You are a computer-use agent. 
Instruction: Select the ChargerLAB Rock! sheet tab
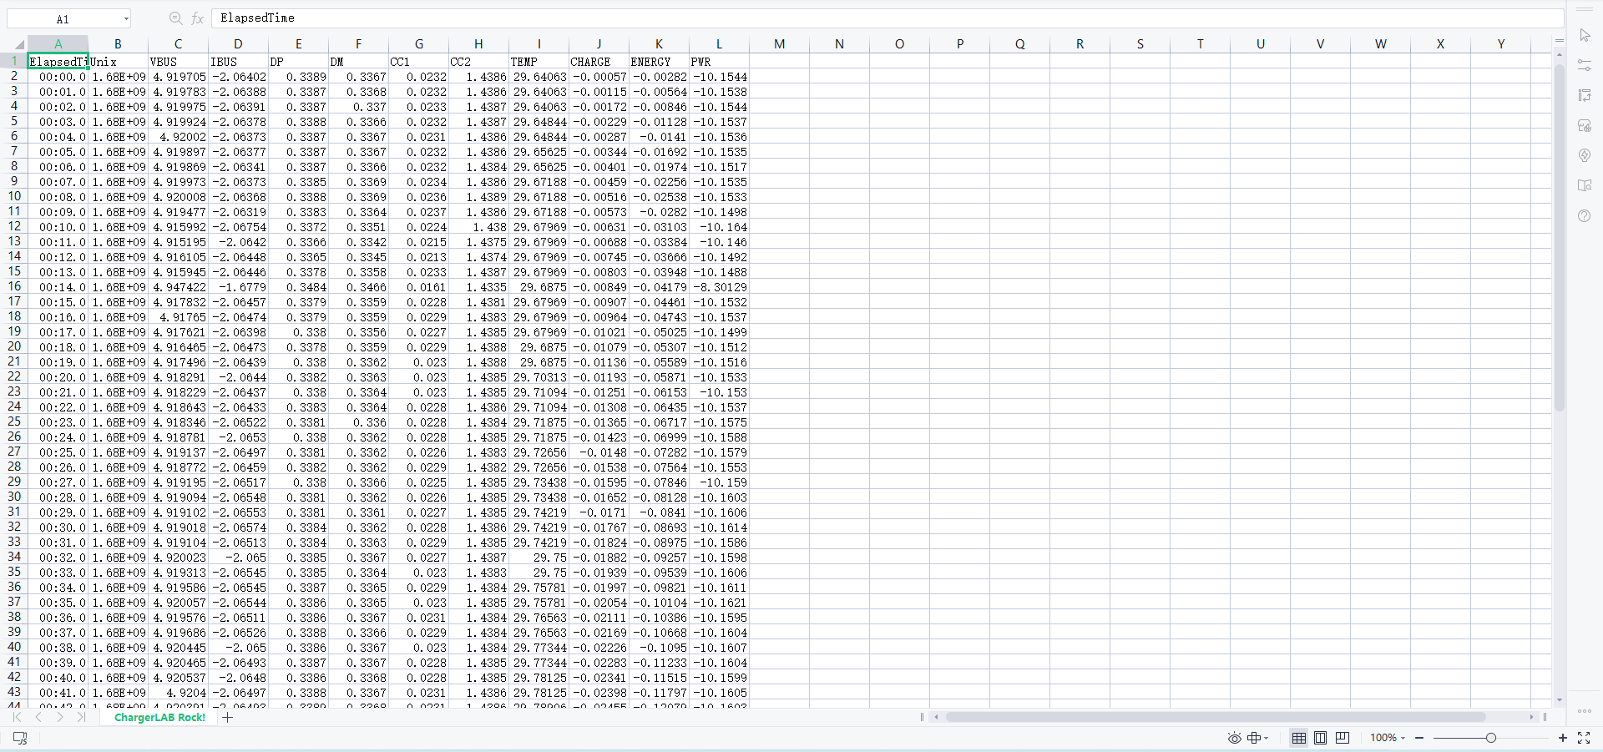click(x=159, y=717)
